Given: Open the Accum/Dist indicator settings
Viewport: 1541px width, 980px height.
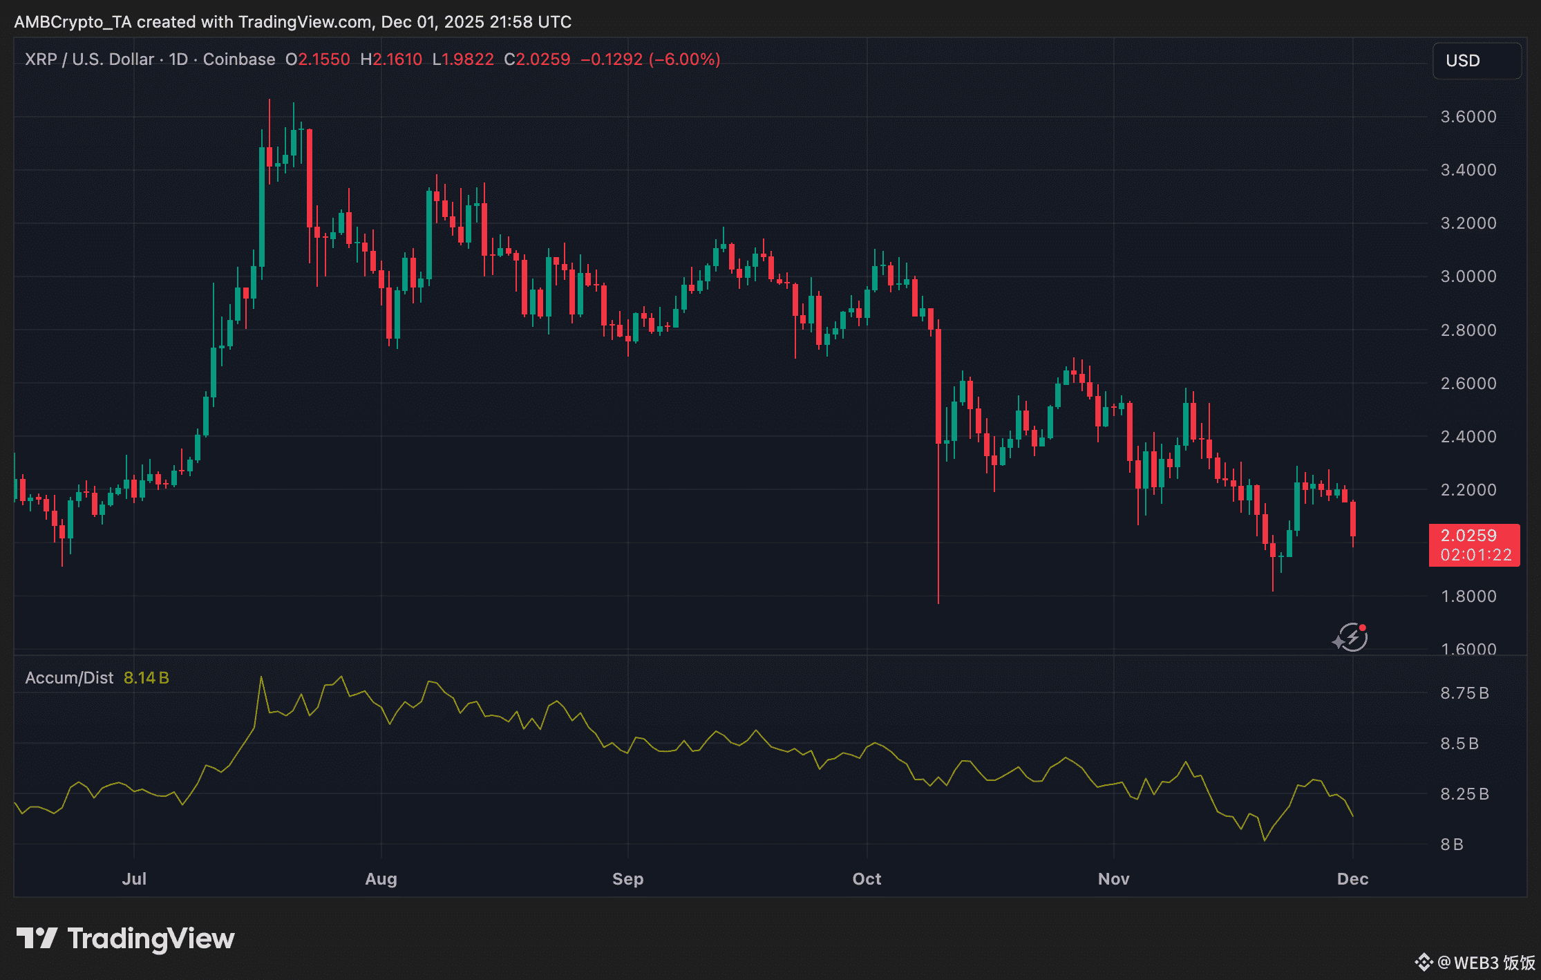Looking at the screenshot, I should (71, 677).
